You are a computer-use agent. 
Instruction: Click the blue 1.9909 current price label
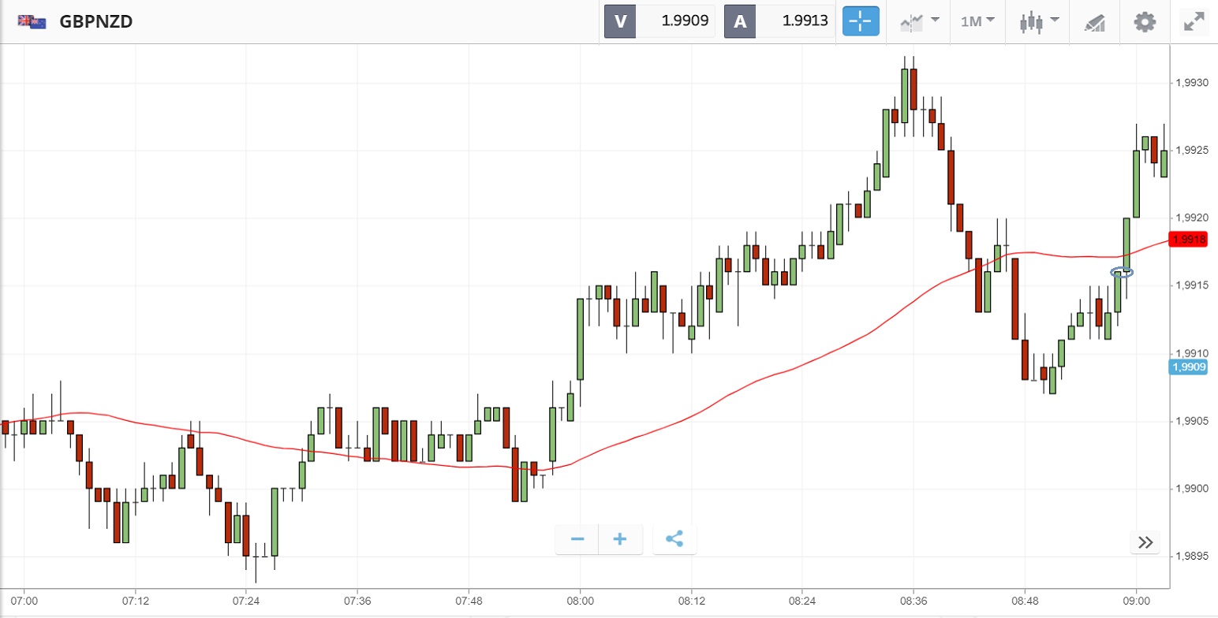(x=1189, y=367)
